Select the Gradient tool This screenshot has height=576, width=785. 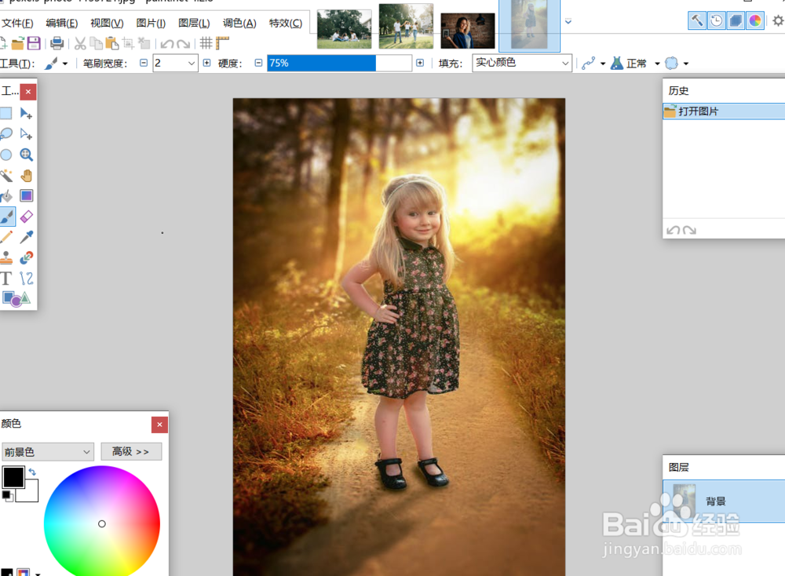26,195
